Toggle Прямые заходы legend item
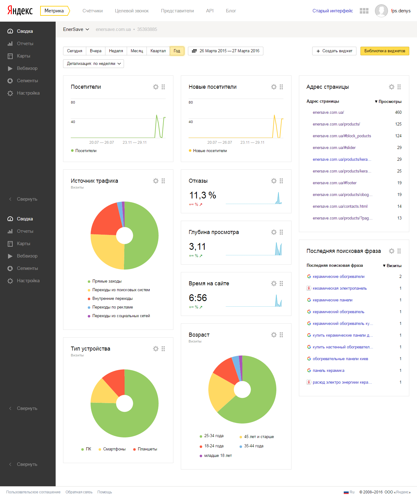 click(104, 281)
